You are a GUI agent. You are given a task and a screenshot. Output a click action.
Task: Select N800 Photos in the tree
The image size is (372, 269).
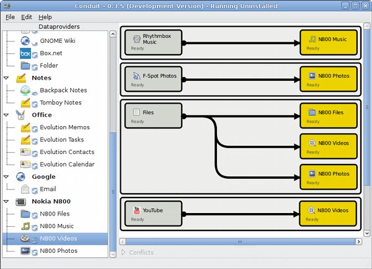pos(59,251)
